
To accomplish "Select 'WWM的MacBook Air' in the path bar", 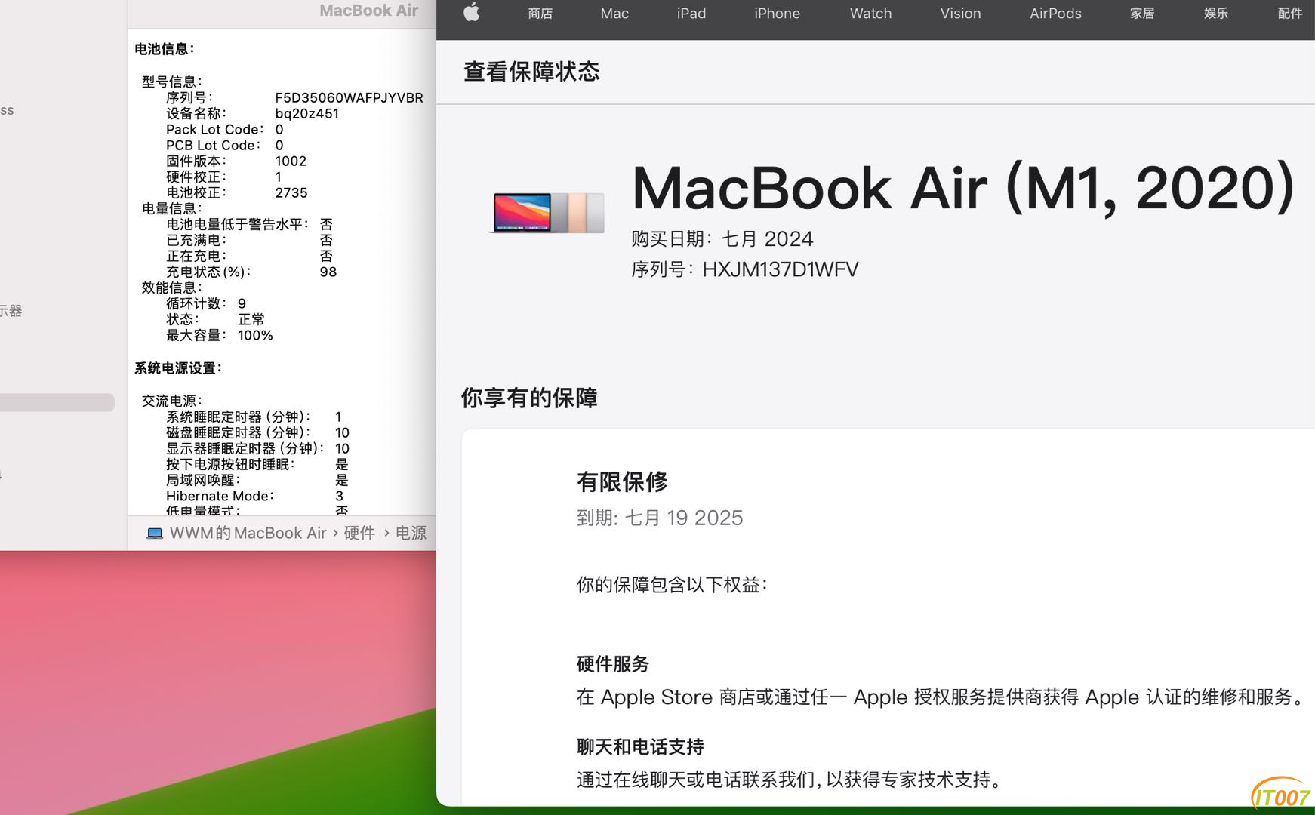I will (248, 533).
